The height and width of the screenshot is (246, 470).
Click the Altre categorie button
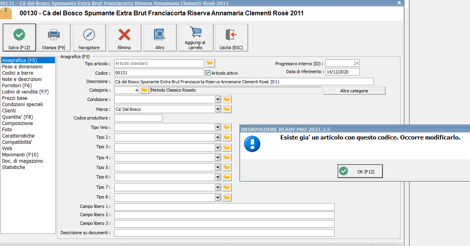pyautogui.click(x=354, y=91)
